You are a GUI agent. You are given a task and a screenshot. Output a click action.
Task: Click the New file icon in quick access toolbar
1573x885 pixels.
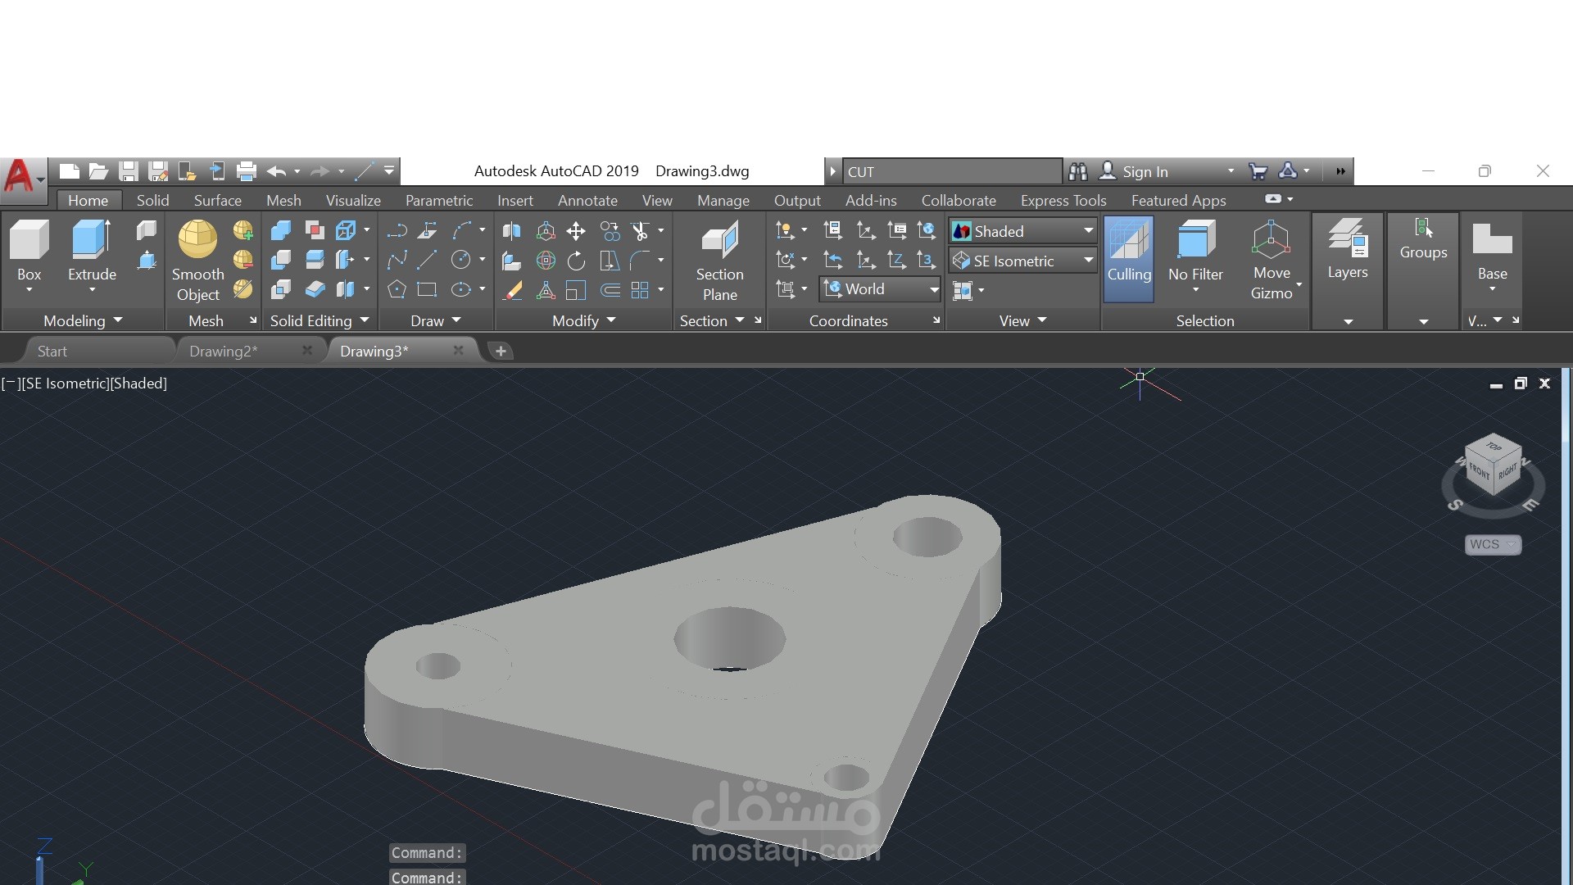click(x=70, y=171)
